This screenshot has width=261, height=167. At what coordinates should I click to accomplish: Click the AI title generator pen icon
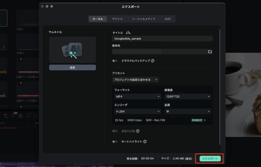pos(128,32)
